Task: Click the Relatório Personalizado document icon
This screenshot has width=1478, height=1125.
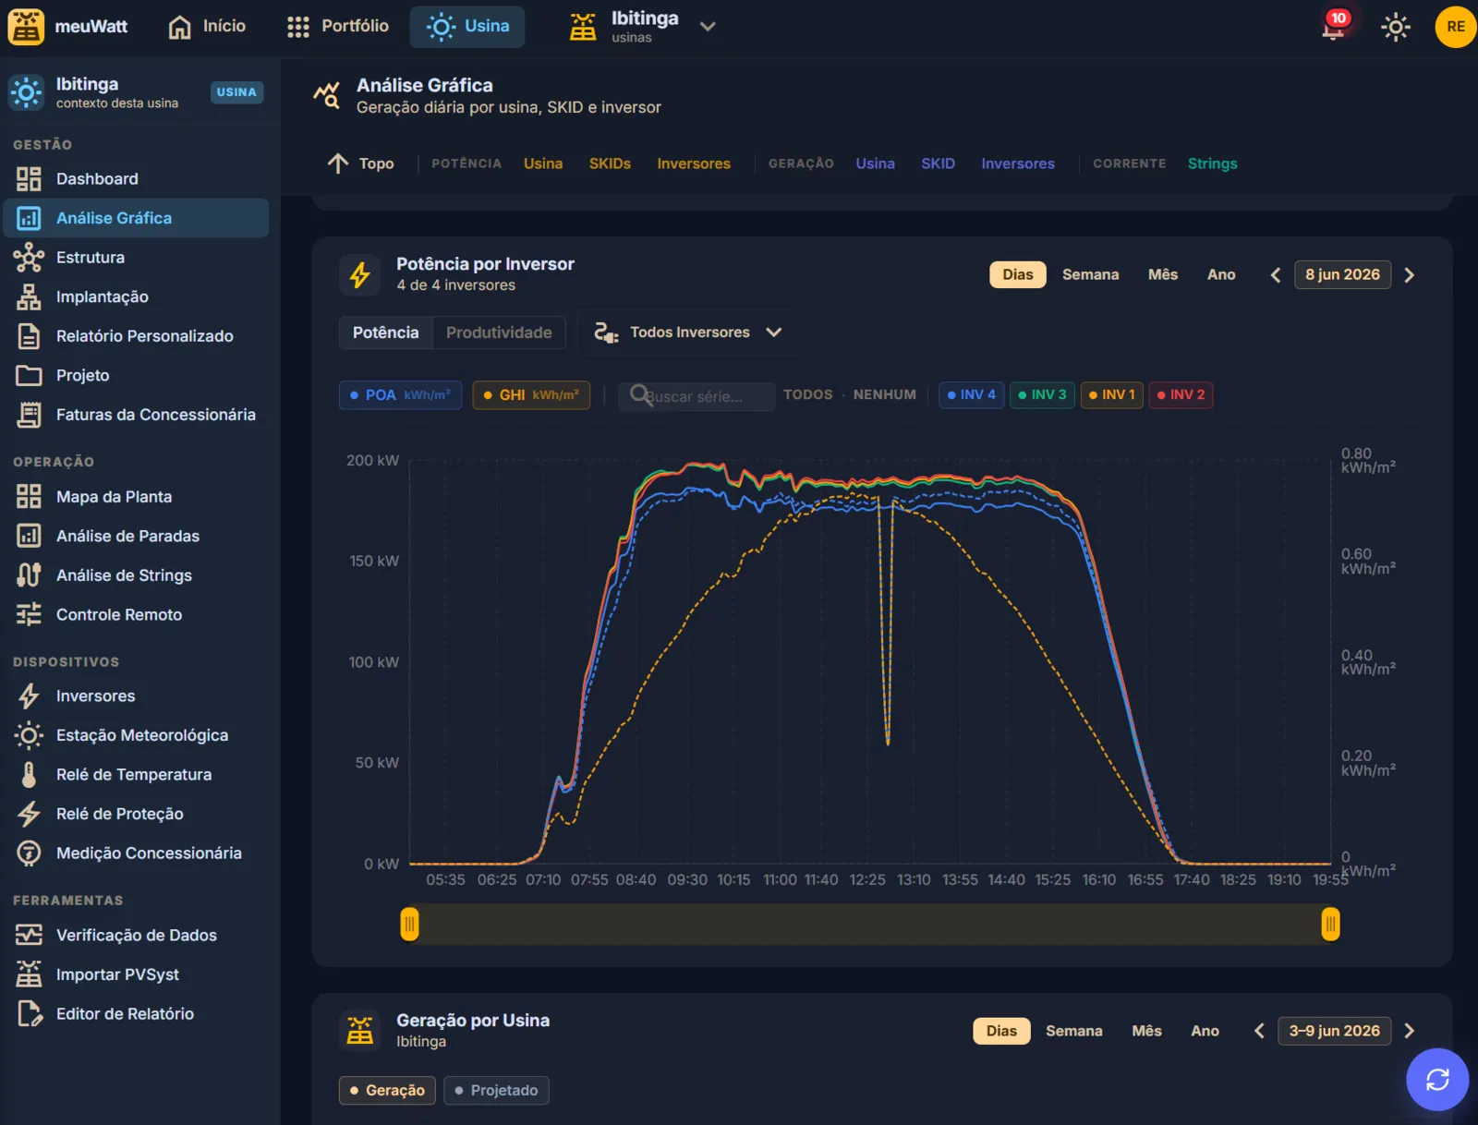Action: (x=29, y=336)
